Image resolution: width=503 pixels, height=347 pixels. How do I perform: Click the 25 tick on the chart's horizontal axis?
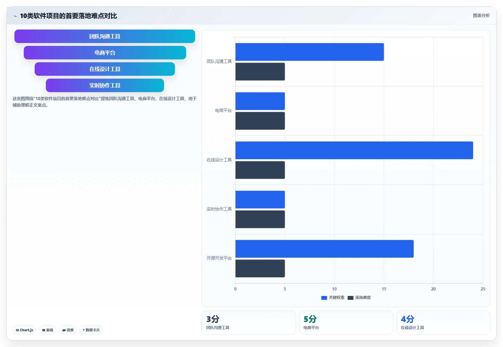(483, 289)
